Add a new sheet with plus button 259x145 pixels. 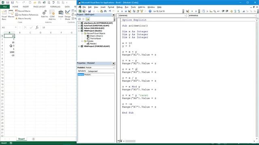(x=33, y=139)
